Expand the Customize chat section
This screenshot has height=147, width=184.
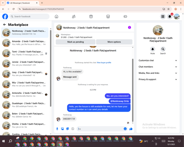(x=158, y=60)
